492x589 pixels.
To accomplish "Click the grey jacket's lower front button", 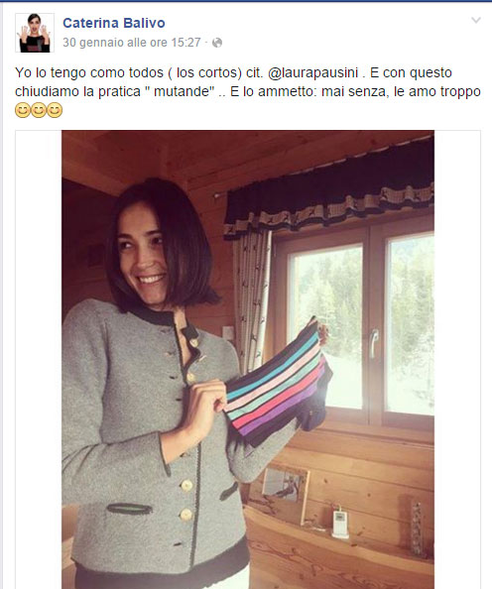I will pos(185,515).
